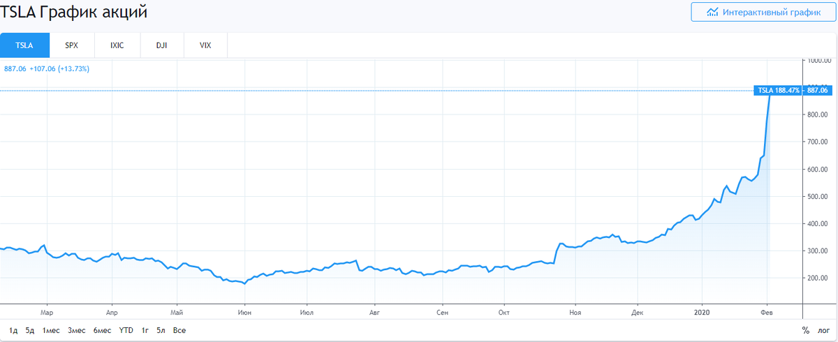Viewport: 838px width, 342px height.
Task: Click the TSLA 188.47% price label
Action: tap(778, 91)
